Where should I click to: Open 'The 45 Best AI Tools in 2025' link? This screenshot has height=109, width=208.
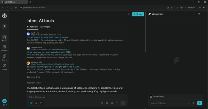(x=47, y=37)
